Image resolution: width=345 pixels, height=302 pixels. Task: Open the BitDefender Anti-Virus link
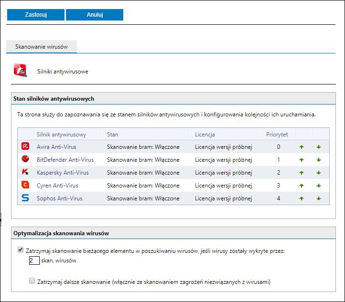[65, 160]
